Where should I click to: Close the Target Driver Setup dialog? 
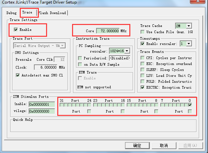pos(198,1)
